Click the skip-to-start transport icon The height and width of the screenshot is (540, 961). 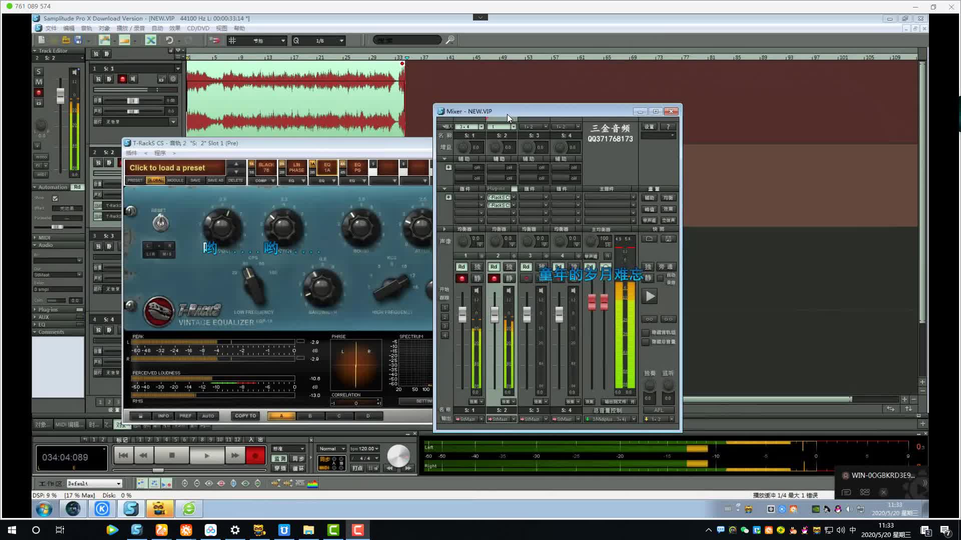click(x=124, y=455)
